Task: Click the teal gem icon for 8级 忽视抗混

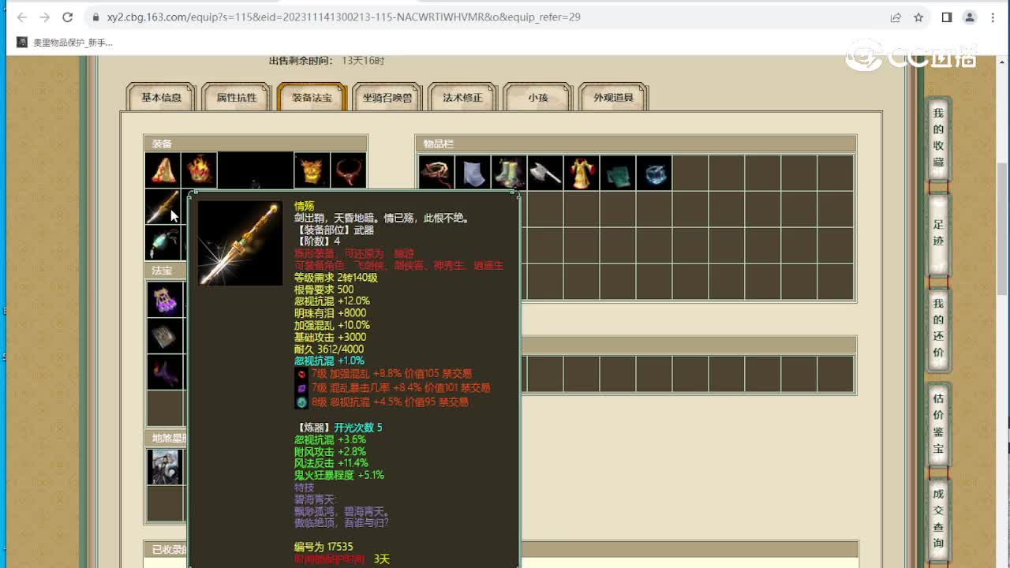Action: pyautogui.click(x=301, y=402)
